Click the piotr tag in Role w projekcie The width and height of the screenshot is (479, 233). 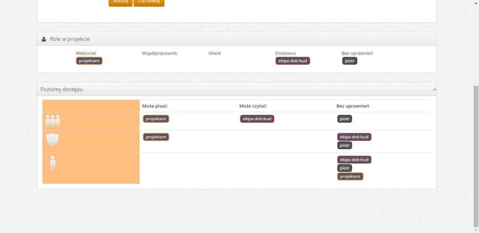coord(349,61)
